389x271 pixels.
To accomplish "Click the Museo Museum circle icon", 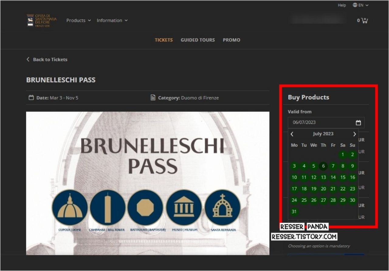I will (x=184, y=208).
